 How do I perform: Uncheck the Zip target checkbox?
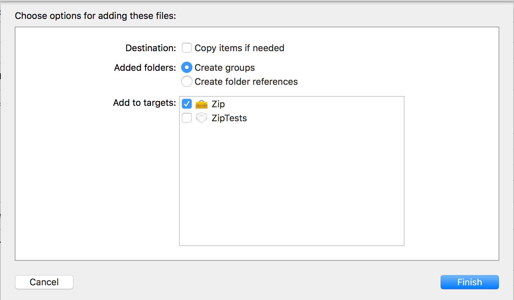(x=187, y=104)
